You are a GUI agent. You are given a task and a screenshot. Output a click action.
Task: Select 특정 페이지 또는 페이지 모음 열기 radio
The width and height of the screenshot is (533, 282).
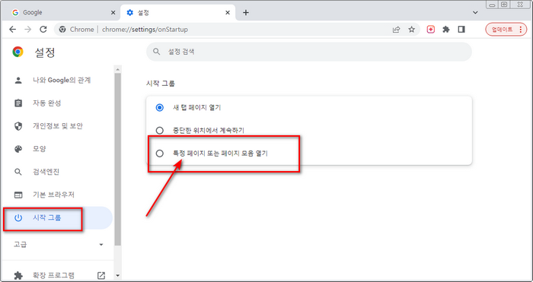159,154
